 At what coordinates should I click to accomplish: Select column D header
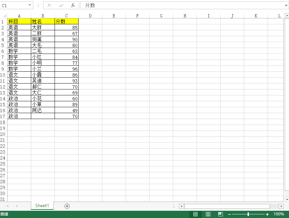click(90, 16)
